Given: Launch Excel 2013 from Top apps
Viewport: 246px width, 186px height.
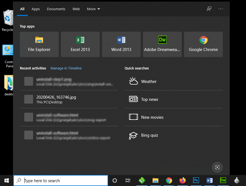Looking at the screenshot, I should point(80,44).
